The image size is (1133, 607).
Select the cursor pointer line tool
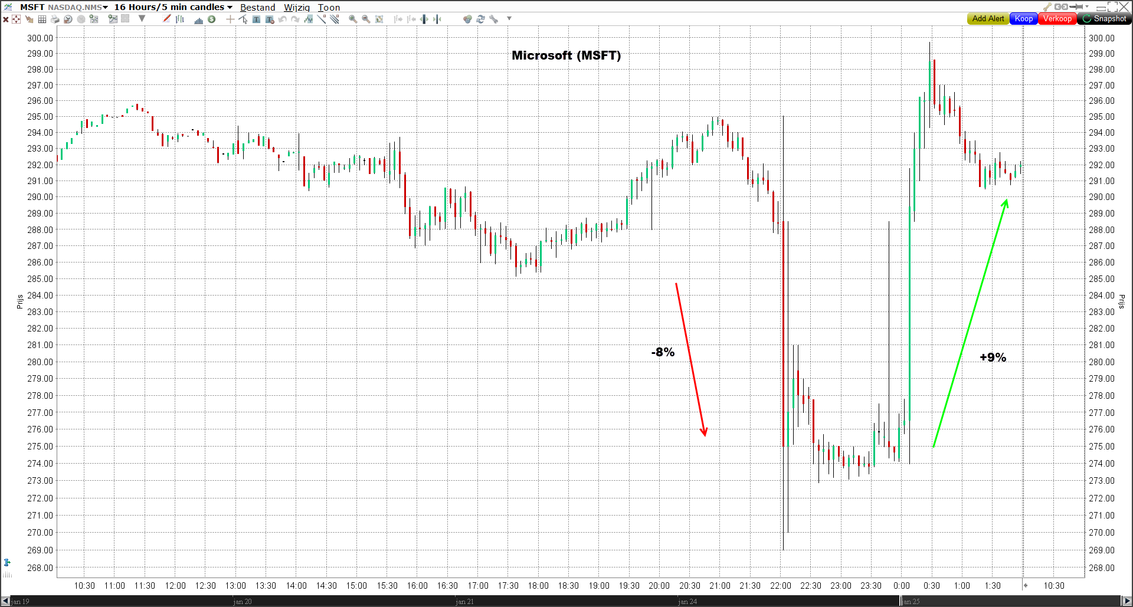(x=243, y=19)
